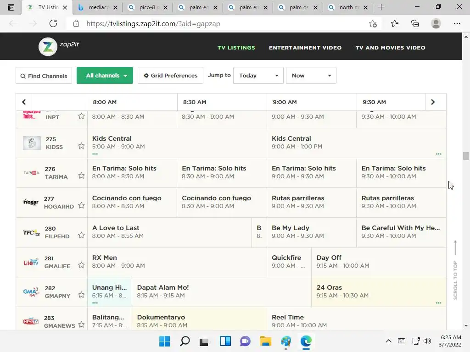Image resolution: width=470 pixels, height=352 pixels.
Task: Open Grid Preferences
Action: coord(170,76)
